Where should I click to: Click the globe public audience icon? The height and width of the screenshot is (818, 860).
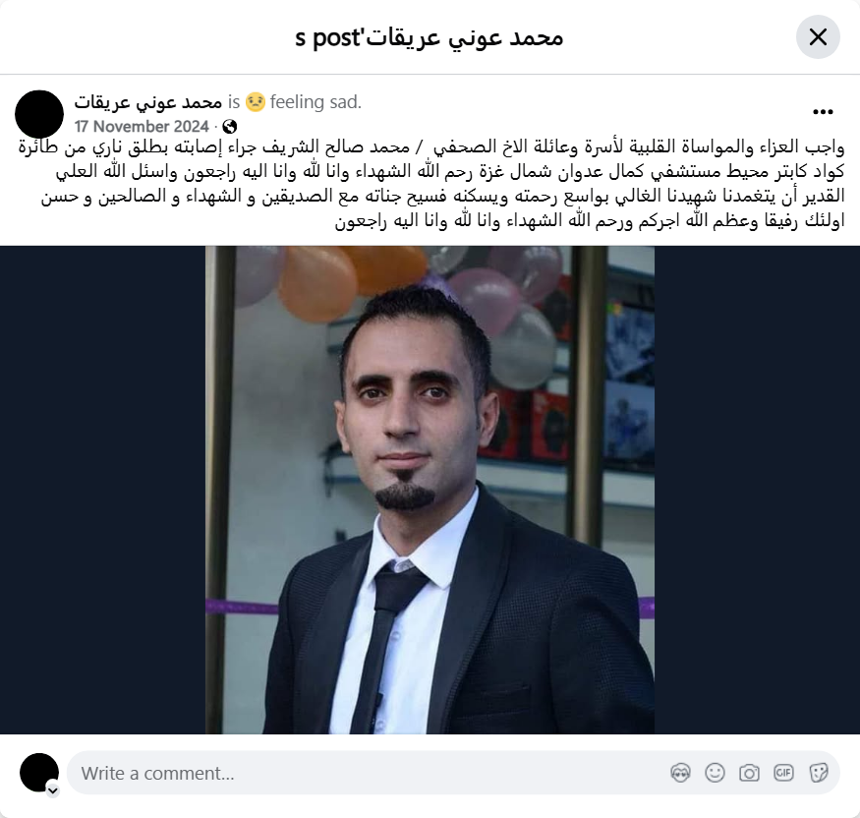tap(229, 127)
